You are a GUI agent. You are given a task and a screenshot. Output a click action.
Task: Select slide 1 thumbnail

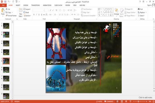pos(6,26)
